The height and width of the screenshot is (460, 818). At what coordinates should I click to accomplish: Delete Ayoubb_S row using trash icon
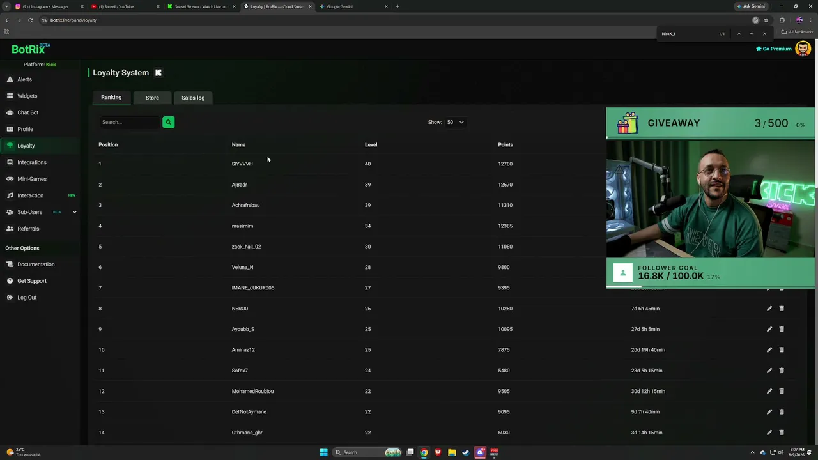click(782, 329)
